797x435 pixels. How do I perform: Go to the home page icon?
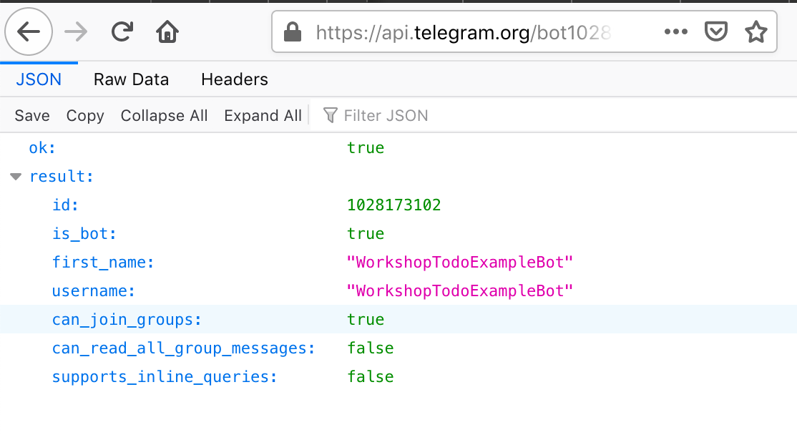click(x=167, y=32)
